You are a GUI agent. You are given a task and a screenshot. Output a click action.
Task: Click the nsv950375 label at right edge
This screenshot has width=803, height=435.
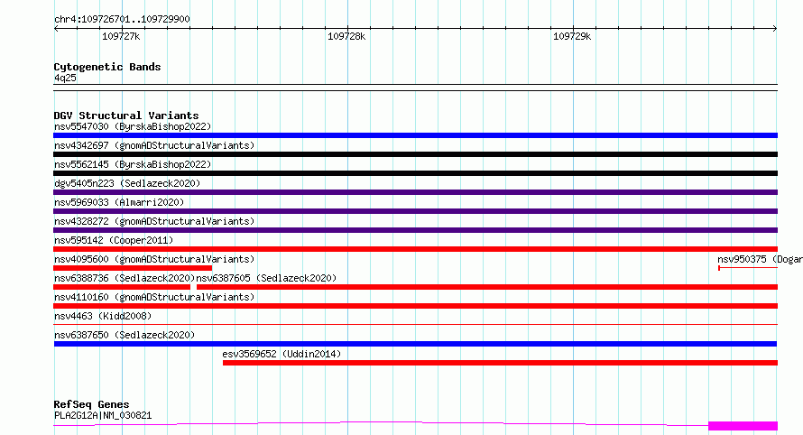760,259
